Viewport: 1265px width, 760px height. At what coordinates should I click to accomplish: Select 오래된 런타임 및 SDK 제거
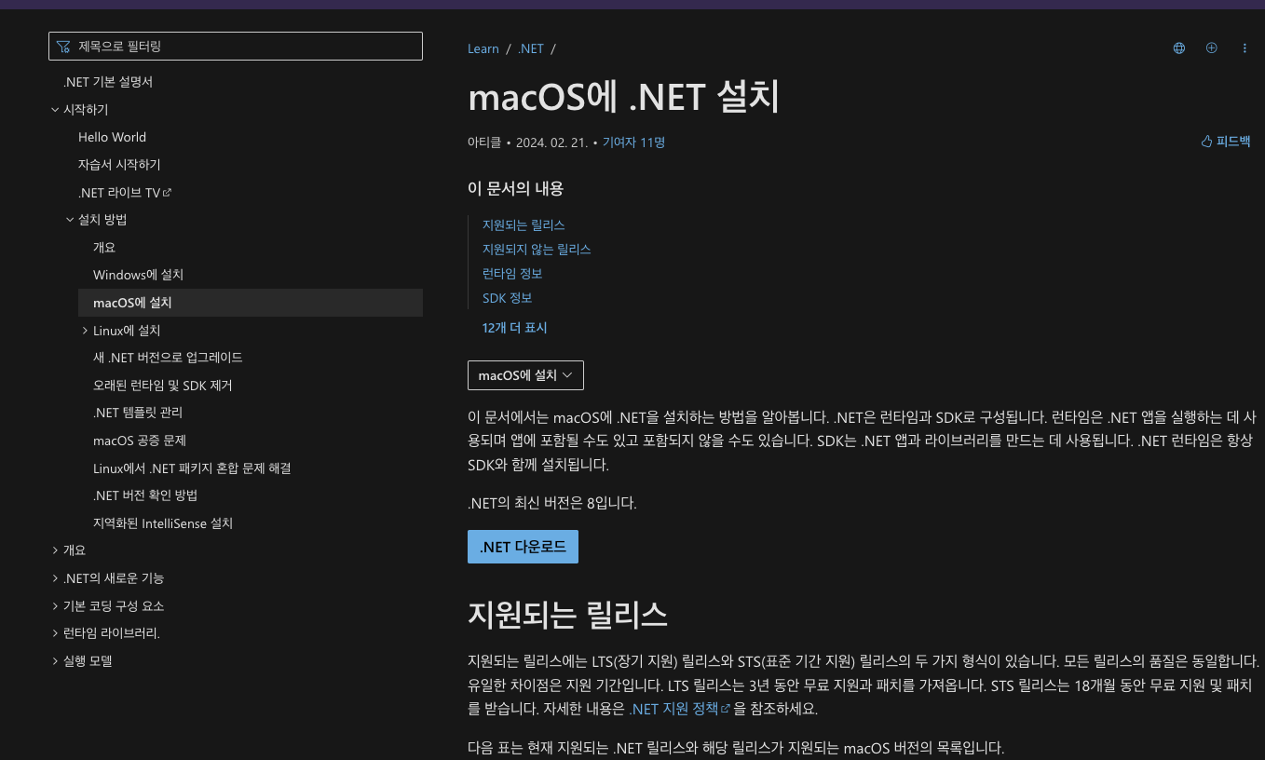pos(163,386)
